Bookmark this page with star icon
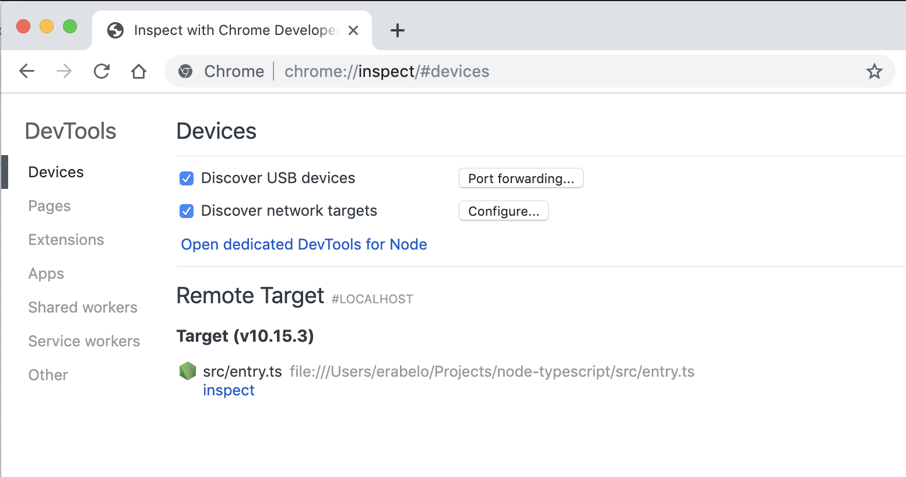This screenshot has height=477, width=906. 874,71
